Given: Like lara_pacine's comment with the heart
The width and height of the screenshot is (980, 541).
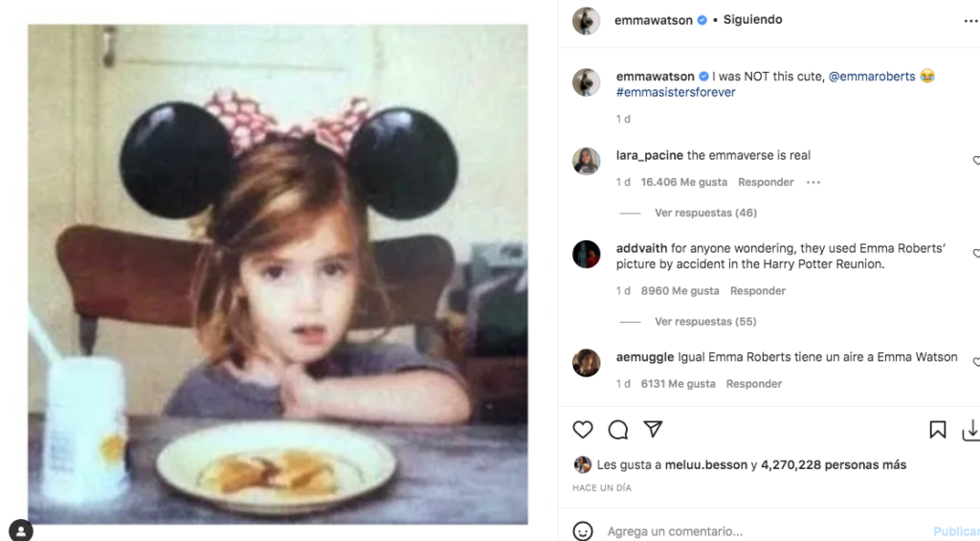Looking at the screenshot, I should pyautogui.click(x=975, y=161).
